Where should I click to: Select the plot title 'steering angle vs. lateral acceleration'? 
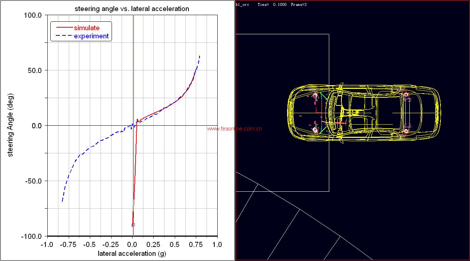pos(132,8)
